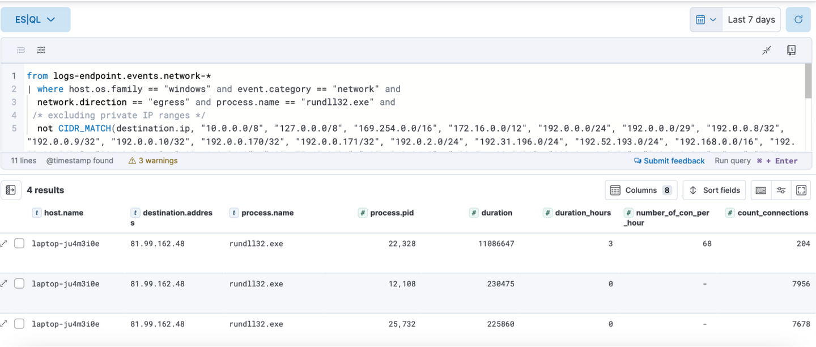
Task: Select checkbox for row with pid 25,732
Action: click(19, 324)
